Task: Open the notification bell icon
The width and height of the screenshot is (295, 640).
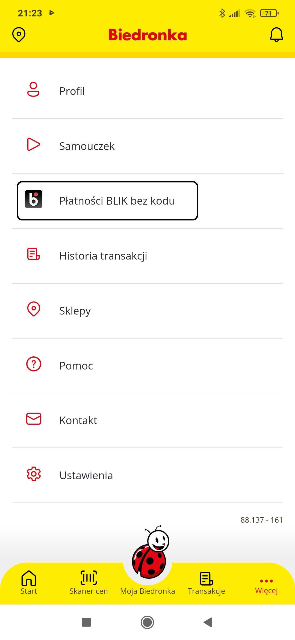Action: (x=276, y=35)
